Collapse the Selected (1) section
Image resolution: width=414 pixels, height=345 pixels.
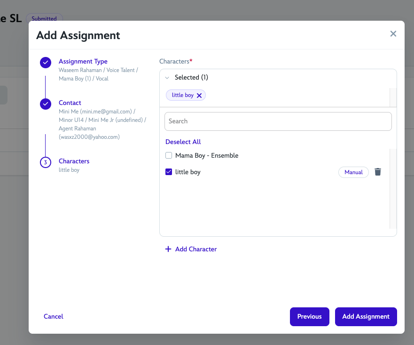click(x=167, y=77)
